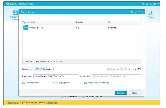Expand the destination dropdown arrow

135,69
